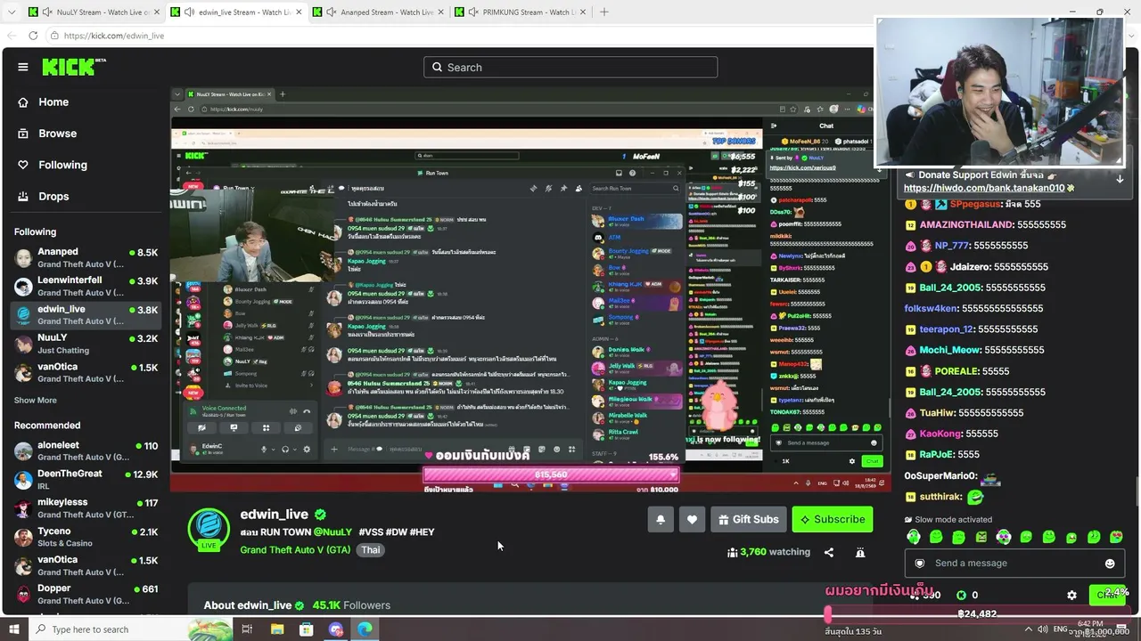Open Ananped channel in Following list
Viewport: 1141px width, 641px height.
click(86, 257)
